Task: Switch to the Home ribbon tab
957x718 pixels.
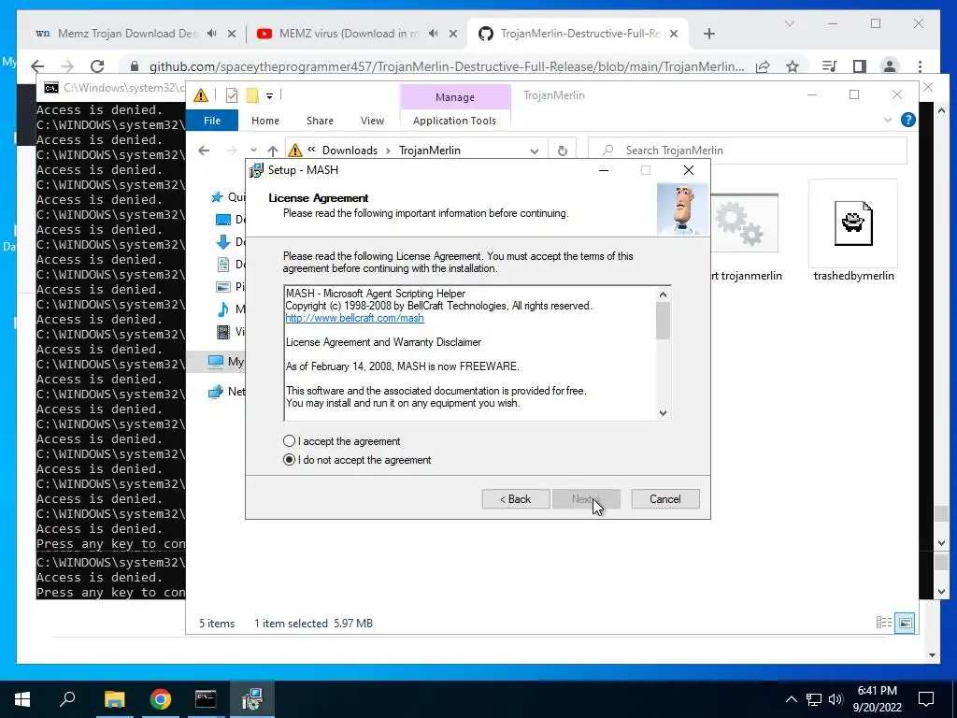Action: tap(264, 121)
